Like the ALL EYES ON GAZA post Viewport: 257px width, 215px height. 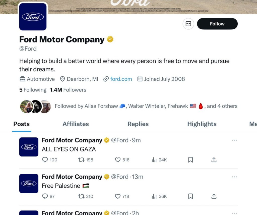118,160
